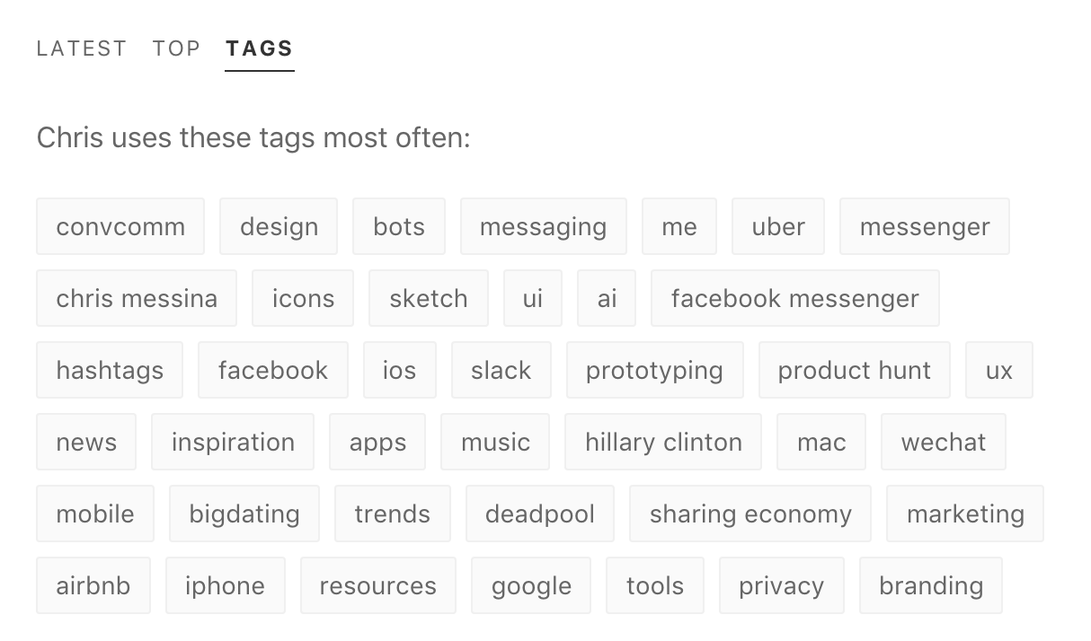1091x641 pixels.
Task: Select the hashtags tag
Action: tap(110, 370)
